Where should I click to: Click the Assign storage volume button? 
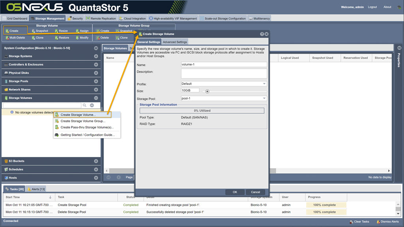coord(82,31)
